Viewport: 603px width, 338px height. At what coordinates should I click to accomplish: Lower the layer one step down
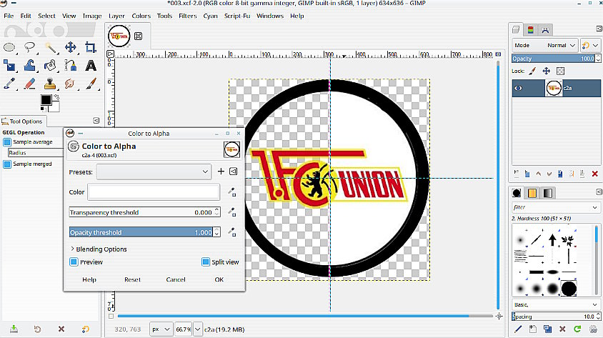click(549, 174)
